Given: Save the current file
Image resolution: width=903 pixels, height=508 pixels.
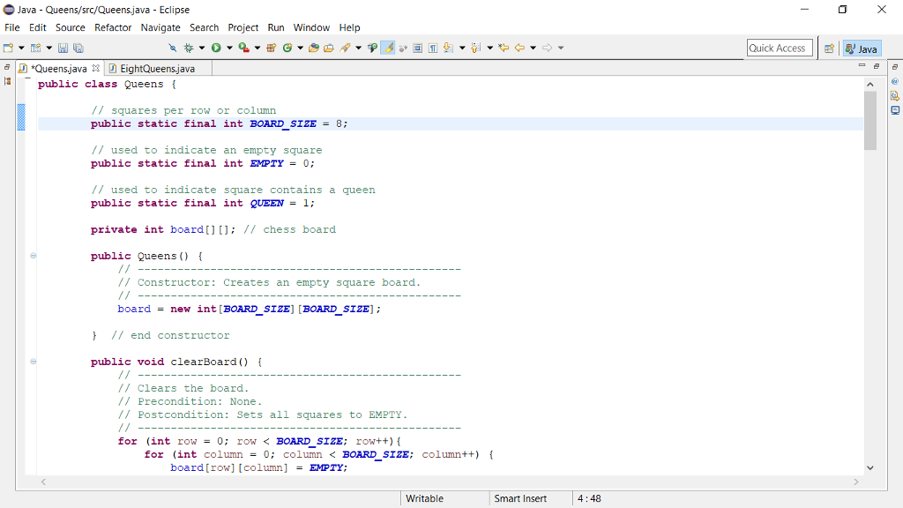Looking at the screenshot, I should coord(63,48).
